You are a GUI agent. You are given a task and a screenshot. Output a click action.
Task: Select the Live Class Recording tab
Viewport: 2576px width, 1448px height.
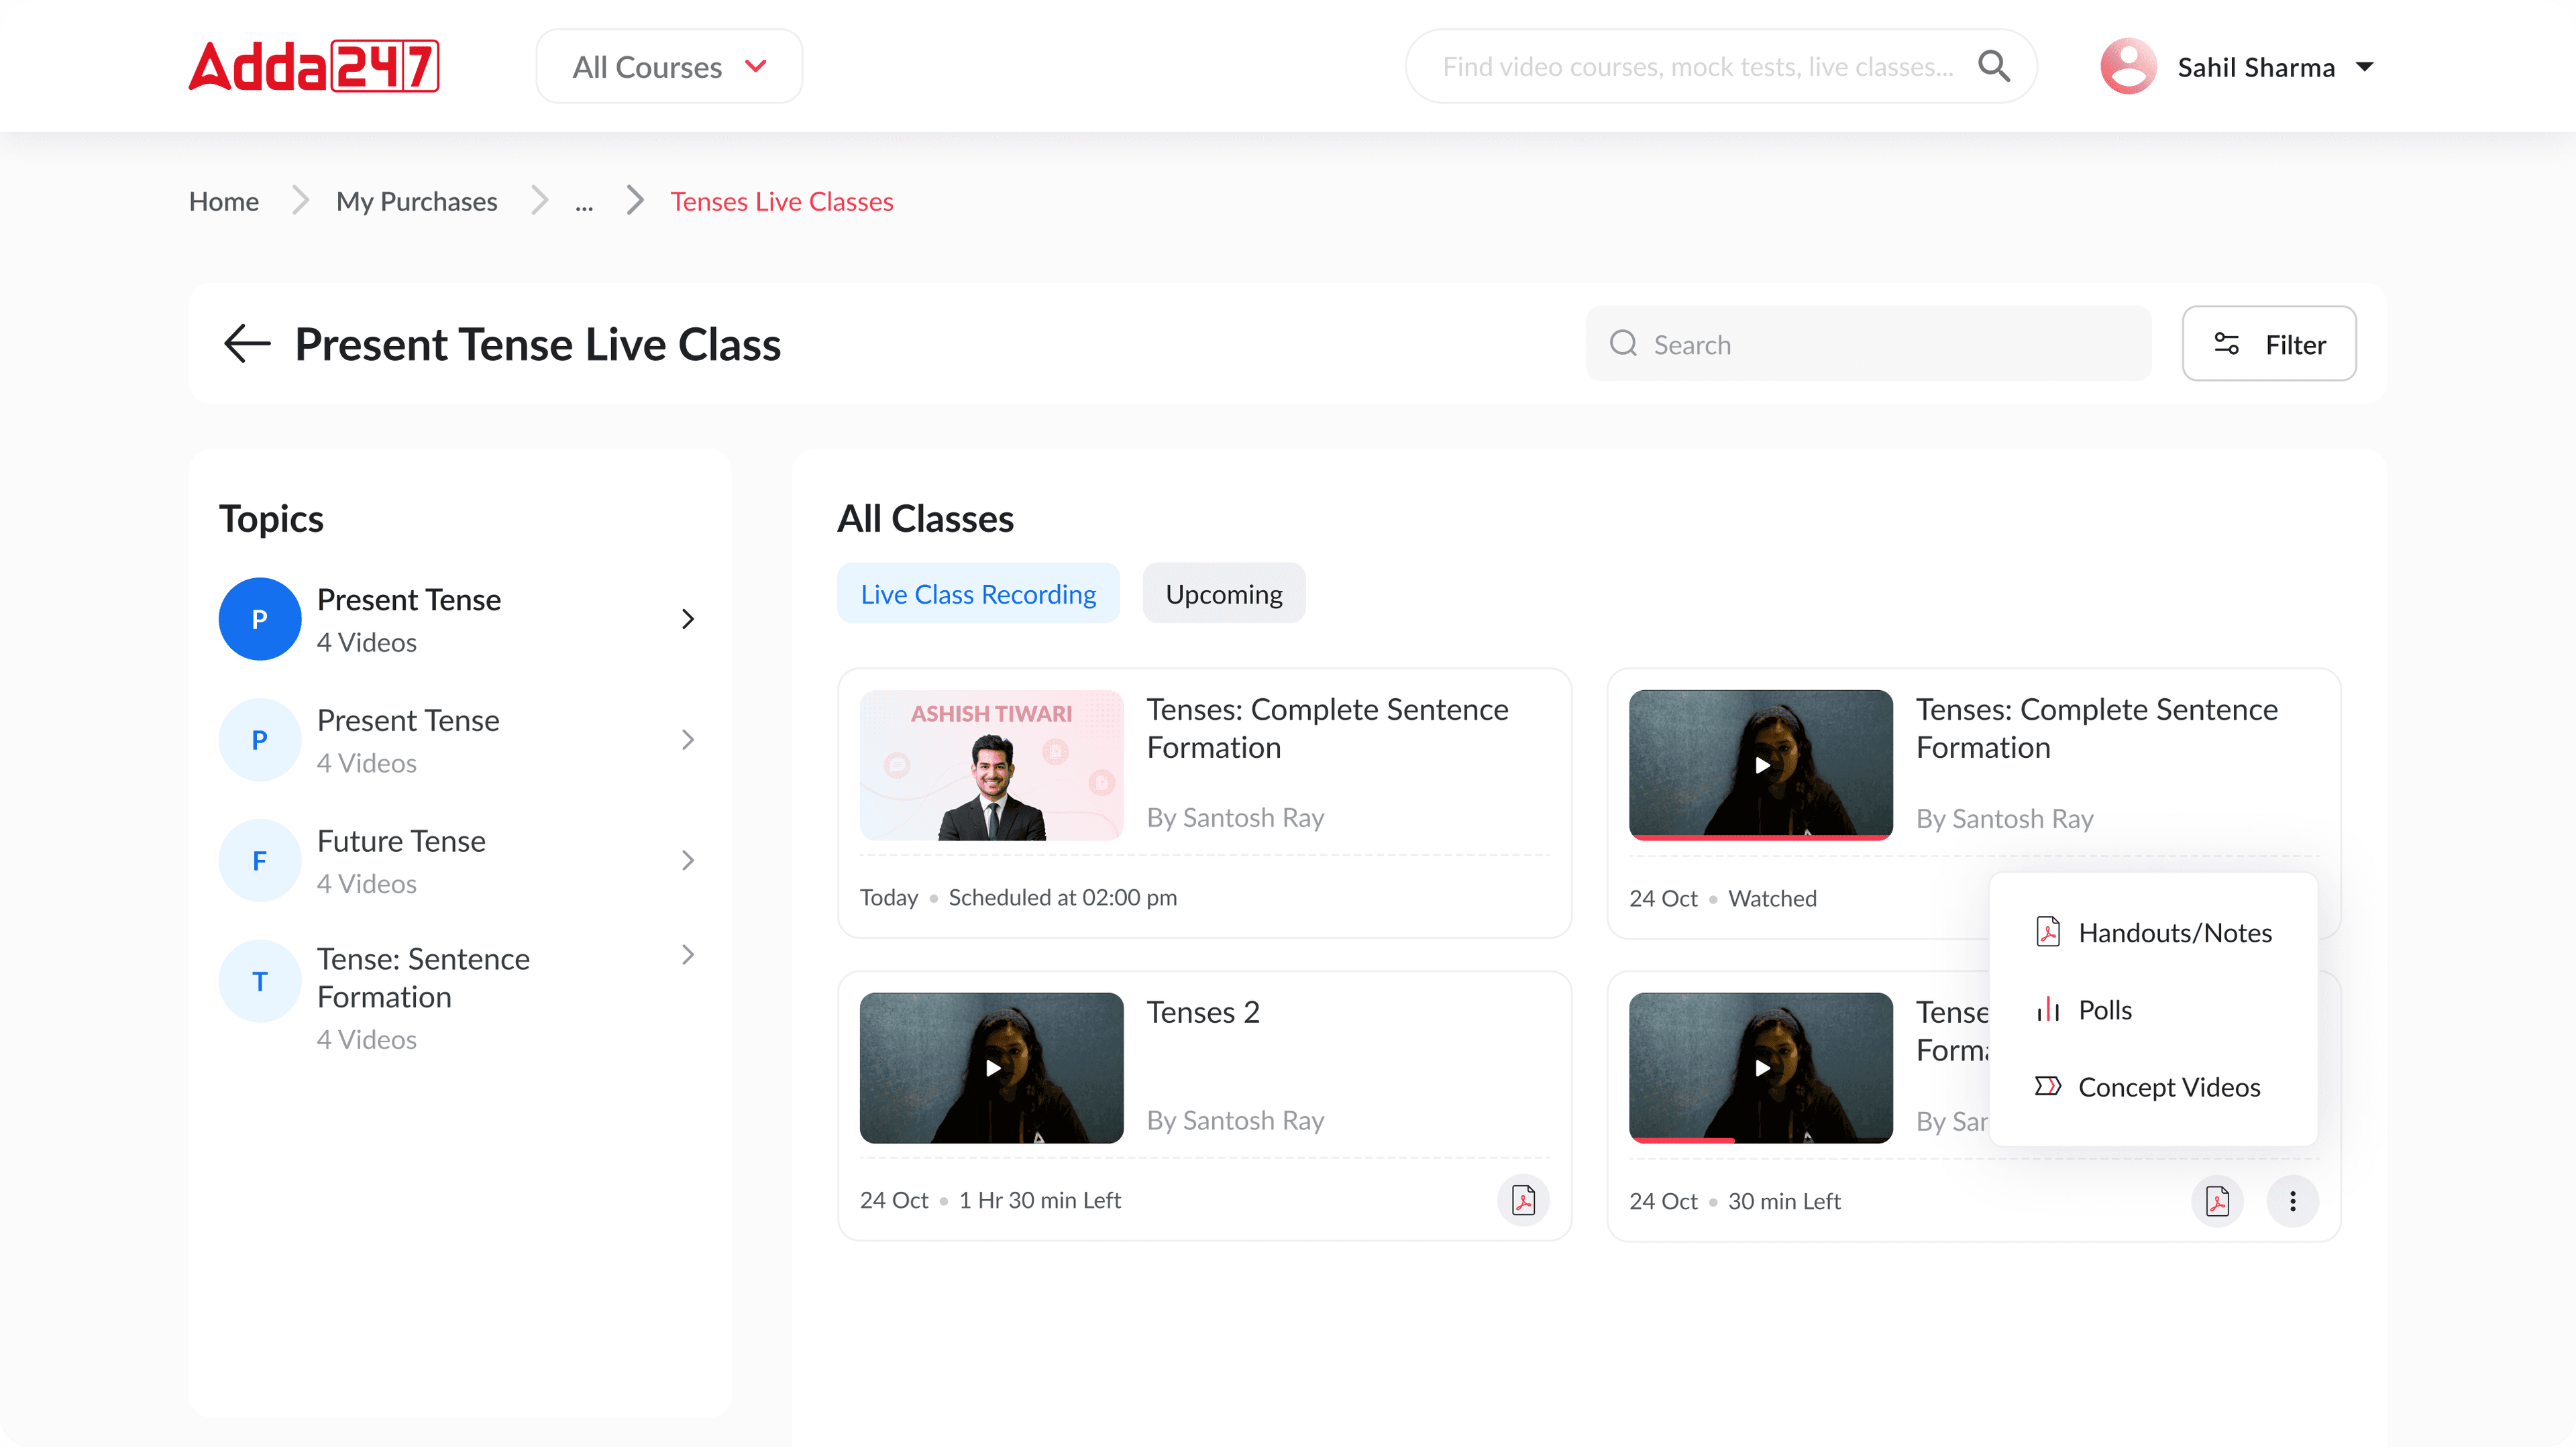point(977,594)
